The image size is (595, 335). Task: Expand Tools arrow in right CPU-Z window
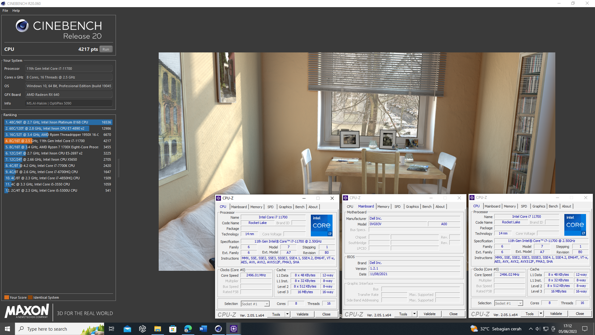tap(541, 314)
